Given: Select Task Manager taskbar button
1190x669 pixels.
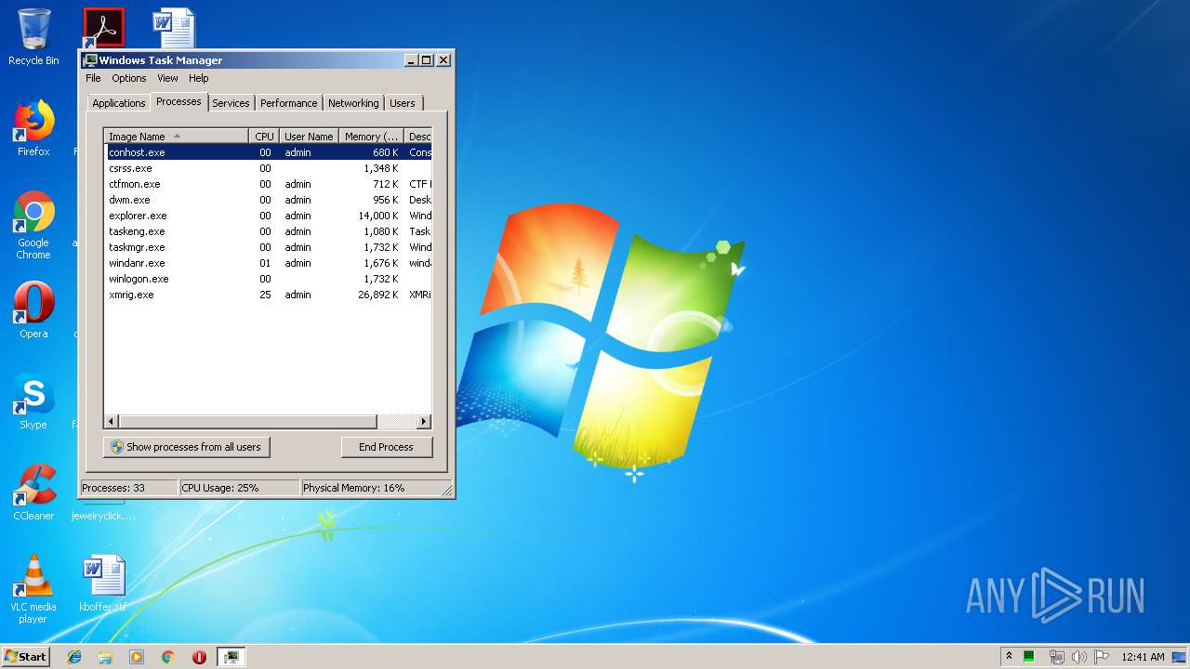Looking at the screenshot, I should [231, 657].
